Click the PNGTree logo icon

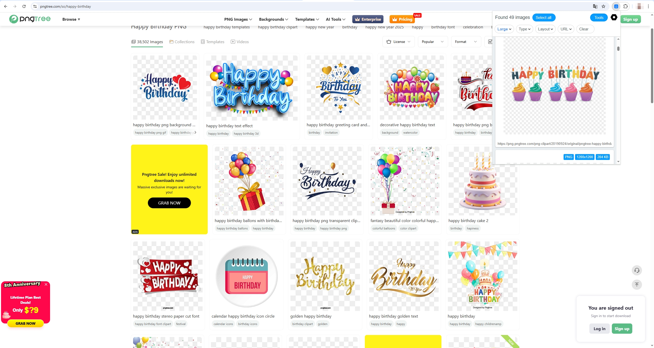point(13,19)
